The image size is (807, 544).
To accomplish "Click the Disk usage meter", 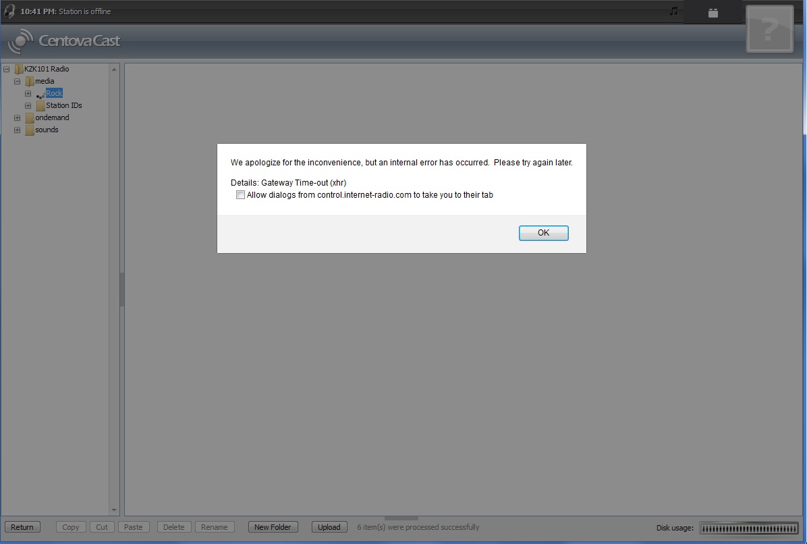I will pyautogui.click(x=749, y=529).
